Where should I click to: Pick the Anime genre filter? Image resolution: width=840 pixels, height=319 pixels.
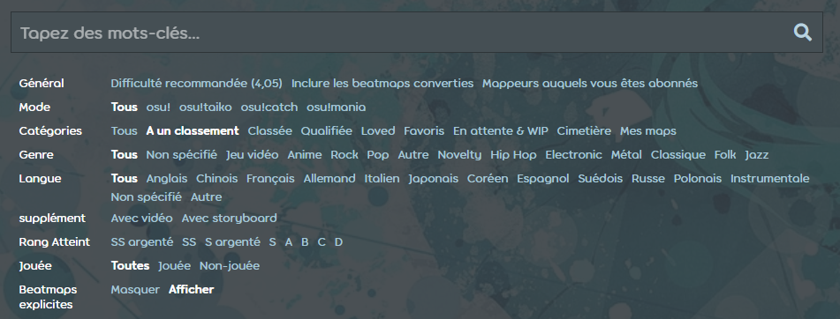(x=304, y=155)
